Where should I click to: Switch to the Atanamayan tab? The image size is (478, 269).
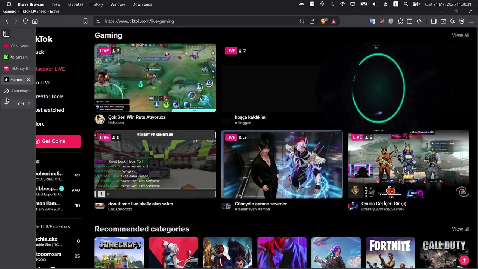coord(17,91)
